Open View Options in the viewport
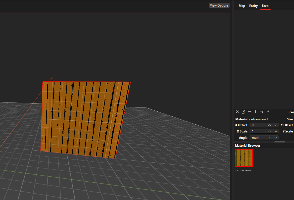The height and width of the screenshot is (200, 294). point(219,6)
